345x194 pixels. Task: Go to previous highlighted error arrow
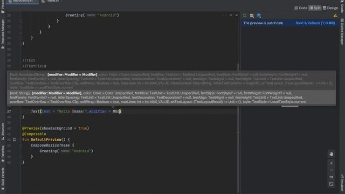[231, 15]
